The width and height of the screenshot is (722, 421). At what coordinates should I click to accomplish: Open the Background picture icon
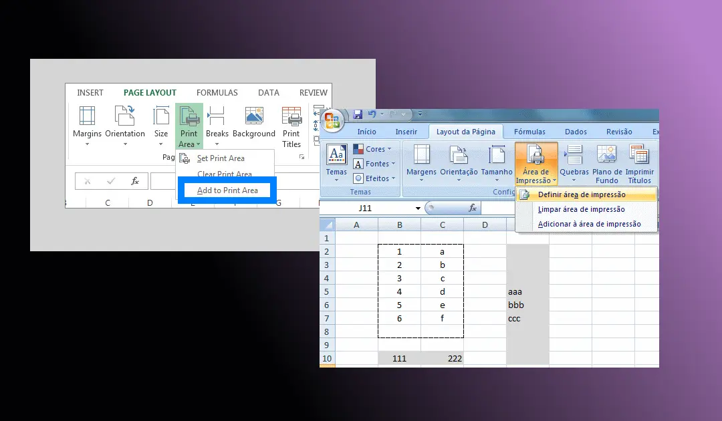tap(254, 116)
